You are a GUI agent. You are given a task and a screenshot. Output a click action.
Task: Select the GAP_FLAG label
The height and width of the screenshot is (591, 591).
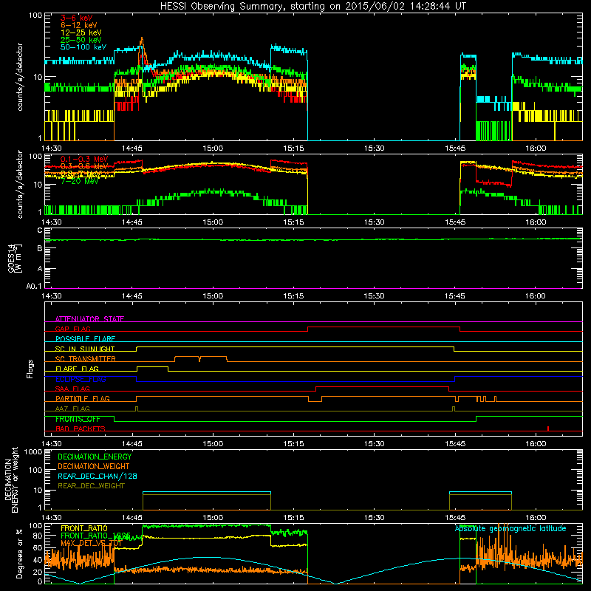(x=72, y=329)
